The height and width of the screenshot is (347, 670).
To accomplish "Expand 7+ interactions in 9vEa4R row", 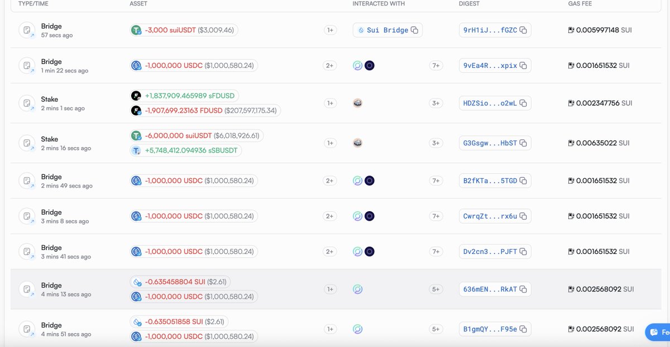I will [435, 66].
